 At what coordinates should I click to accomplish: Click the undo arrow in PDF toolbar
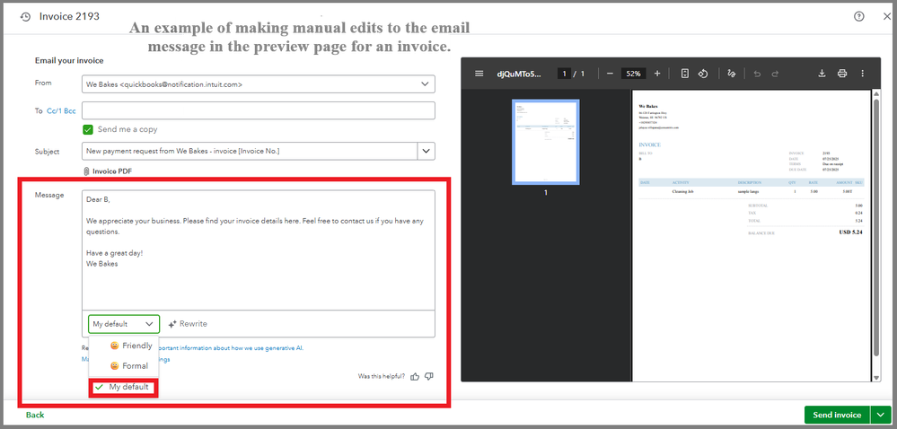[758, 74]
